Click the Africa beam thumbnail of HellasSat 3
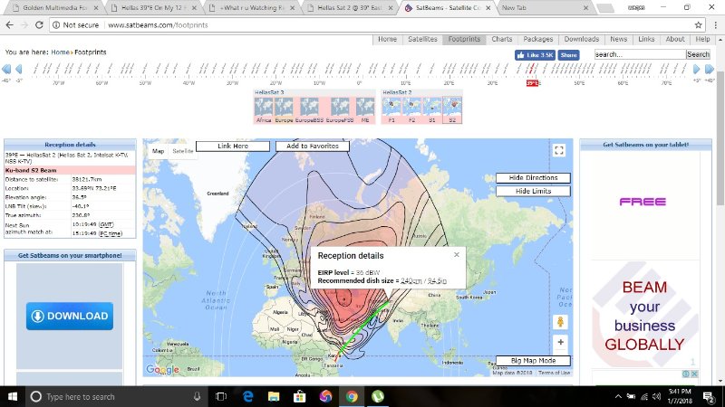 point(264,109)
